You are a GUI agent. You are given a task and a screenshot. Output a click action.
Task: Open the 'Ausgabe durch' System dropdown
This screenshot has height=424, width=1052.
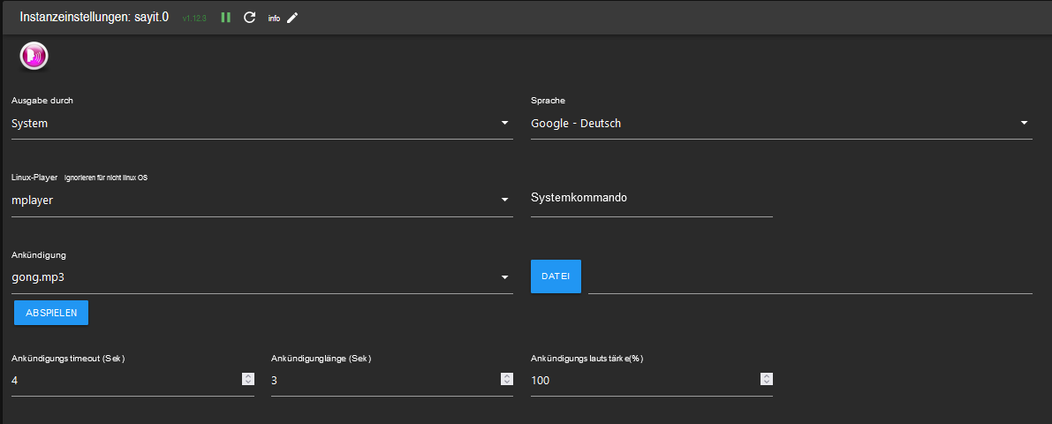[x=262, y=124]
